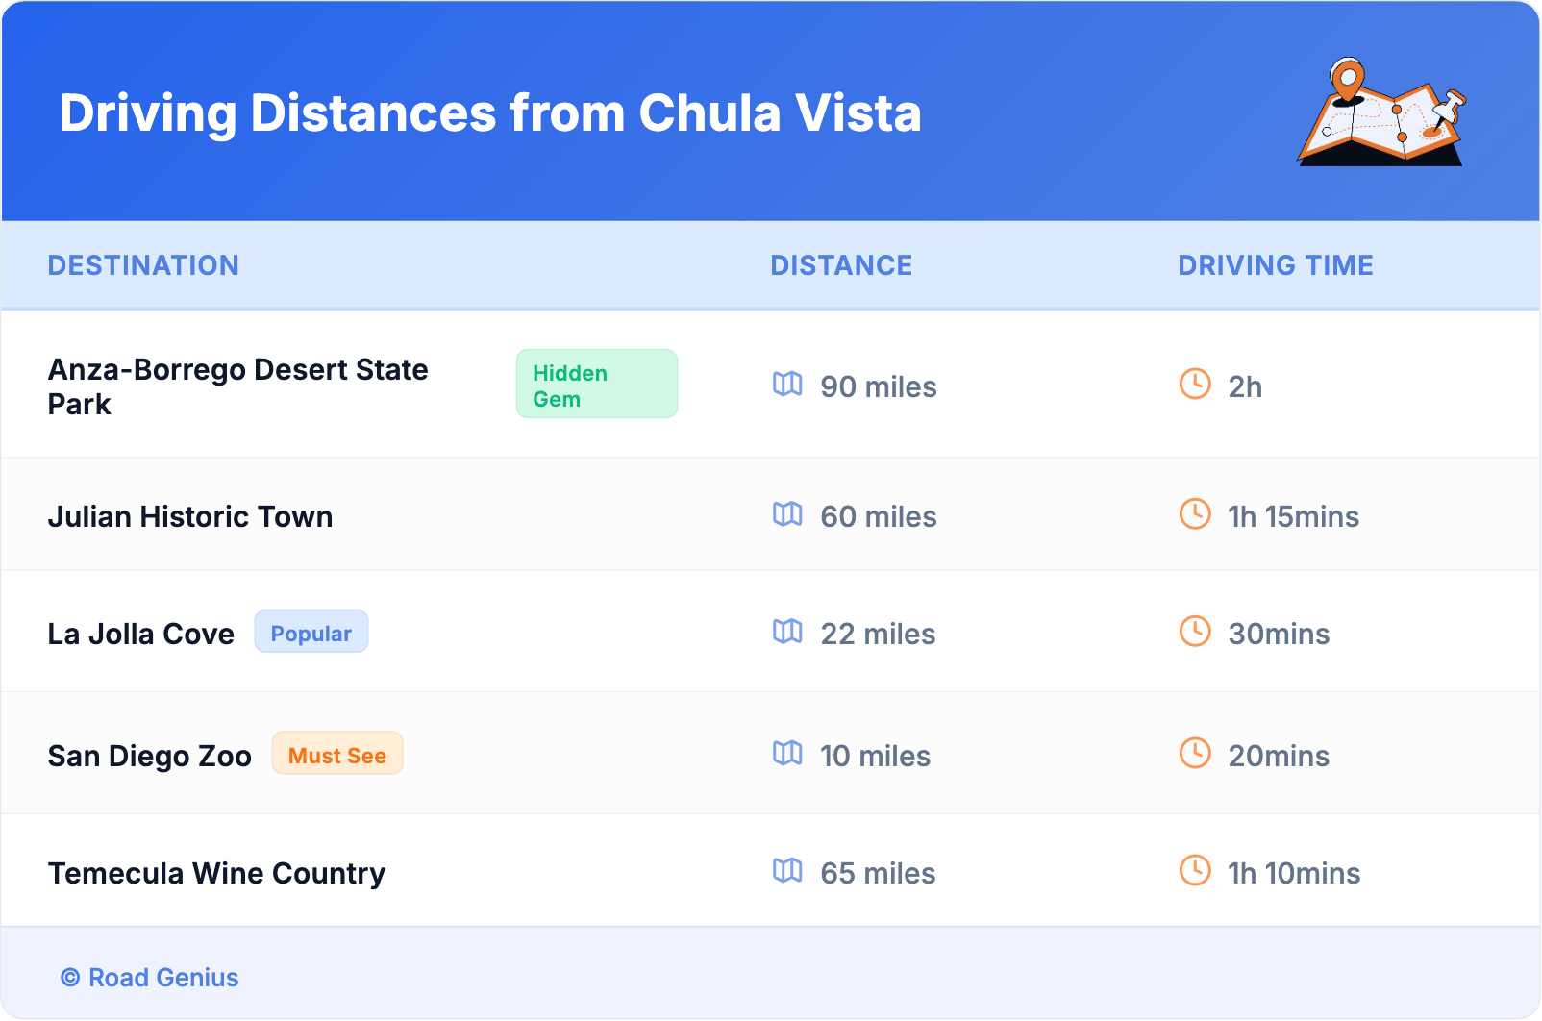Select the Popular badge next to La Jolla Cove
The image size is (1542, 1021).
(311, 633)
